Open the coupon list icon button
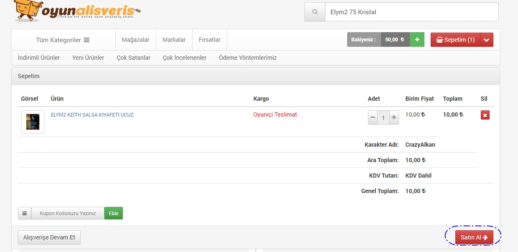 [x=24, y=213]
